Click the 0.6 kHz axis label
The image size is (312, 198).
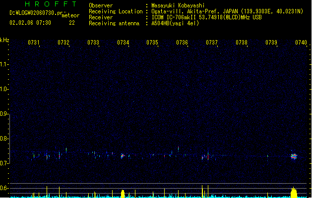coord(4,188)
